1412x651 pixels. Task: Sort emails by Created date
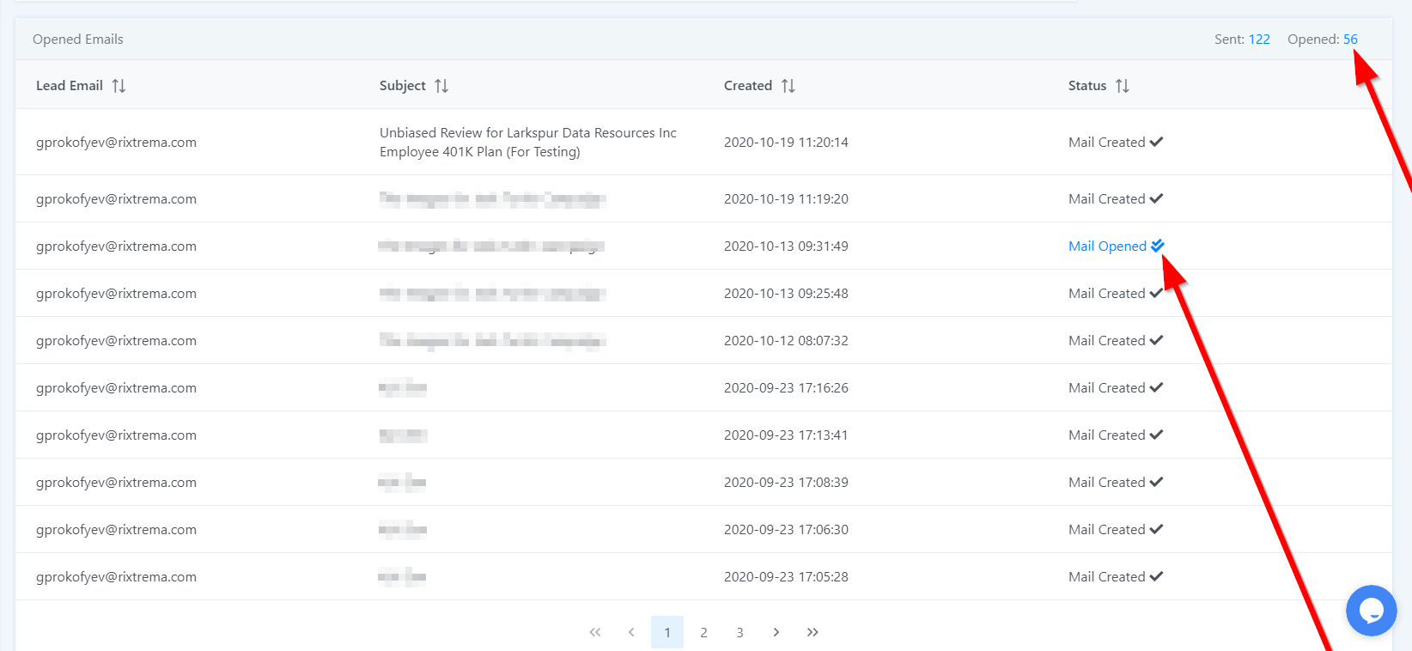pos(788,86)
